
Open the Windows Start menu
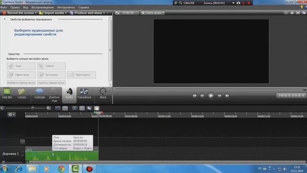point(4,169)
